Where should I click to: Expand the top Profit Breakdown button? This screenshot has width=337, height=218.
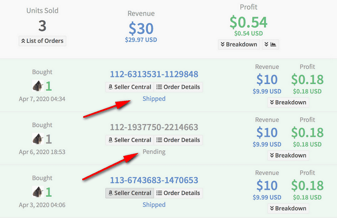239,44
